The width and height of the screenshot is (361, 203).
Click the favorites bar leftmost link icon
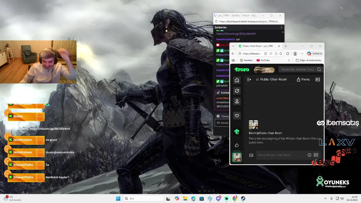click(x=233, y=60)
